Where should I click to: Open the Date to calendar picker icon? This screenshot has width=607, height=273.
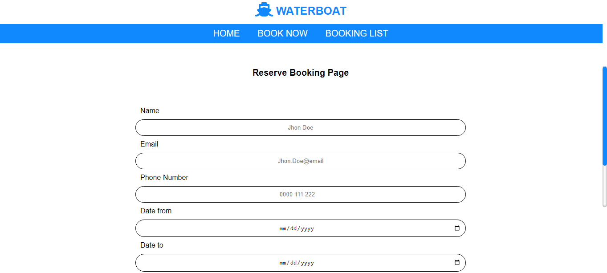point(457,262)
